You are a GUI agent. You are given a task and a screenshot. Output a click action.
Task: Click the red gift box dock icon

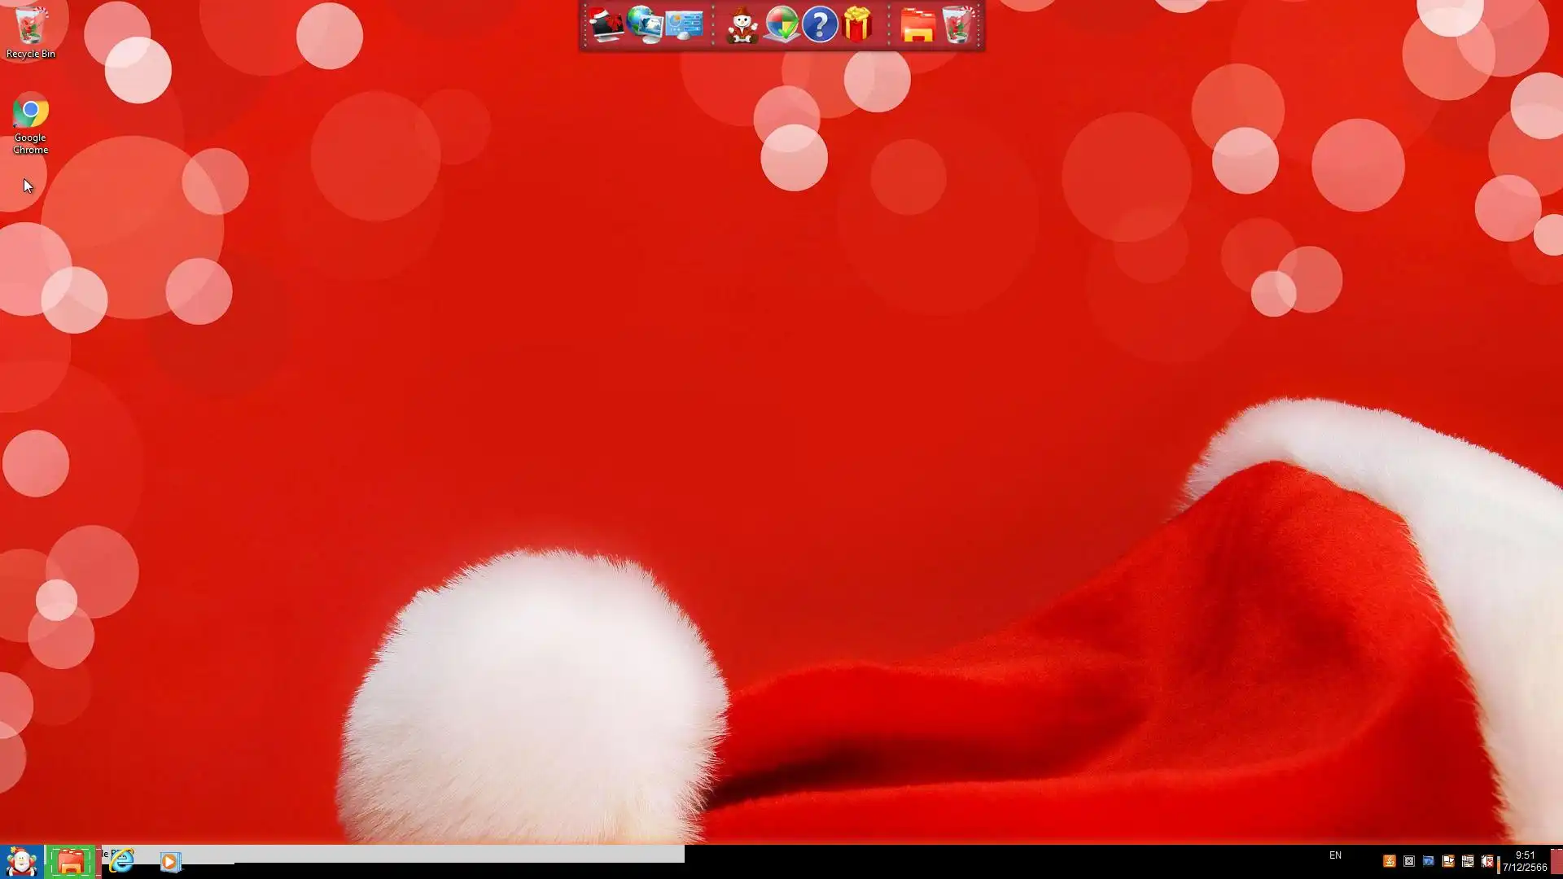point(858,25)
